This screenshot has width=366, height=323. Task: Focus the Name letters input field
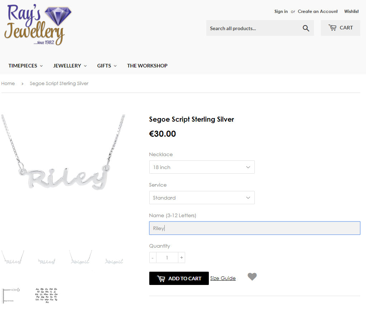[x=255, y=228]
